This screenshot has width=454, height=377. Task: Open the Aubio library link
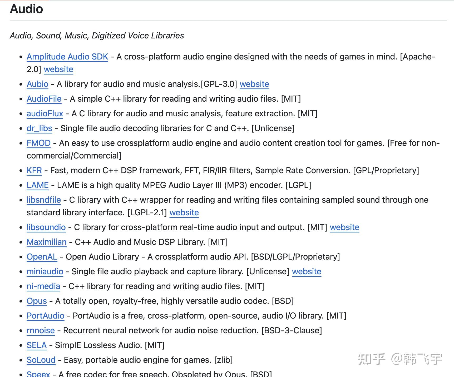(37, 84)
